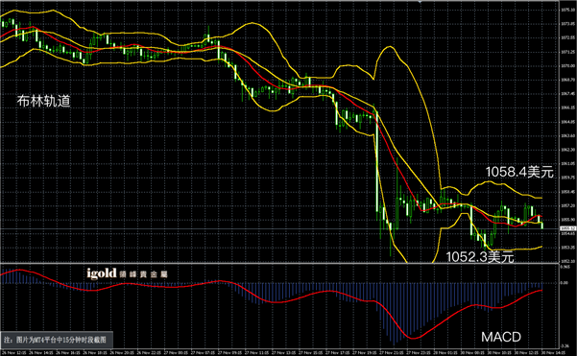Click the lowest trough of the red MACD signal line
The height and width of the screenshot is (356, 577).
tap(413, 338)
